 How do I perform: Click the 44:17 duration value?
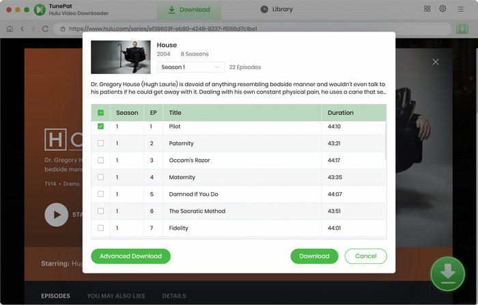point(334,160)
